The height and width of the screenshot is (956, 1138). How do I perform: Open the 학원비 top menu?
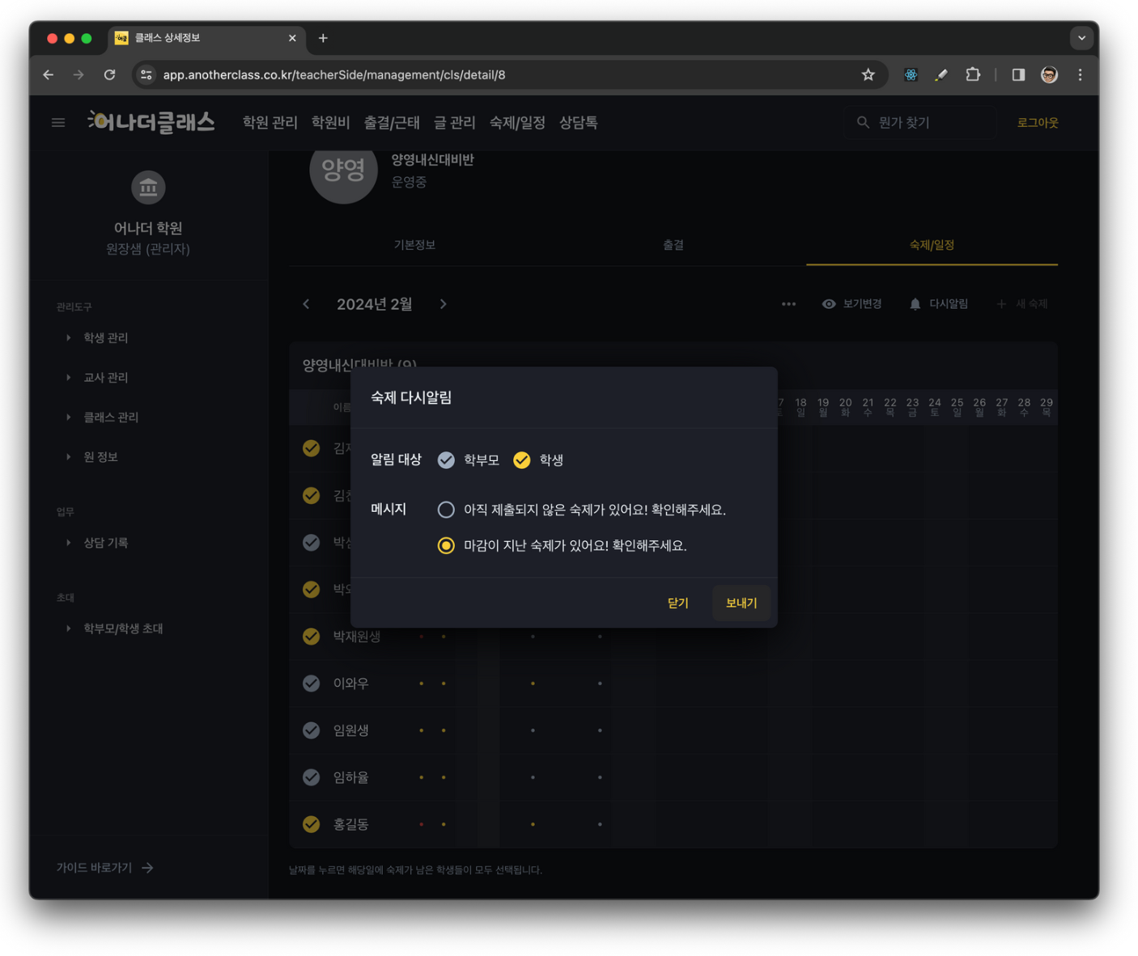330,123
